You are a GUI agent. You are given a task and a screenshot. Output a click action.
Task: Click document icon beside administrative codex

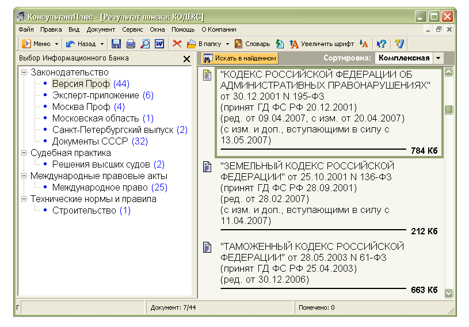click(207, 75)
